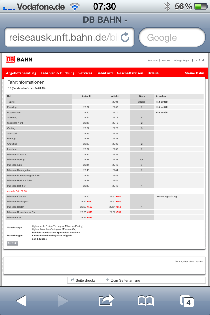Tap the Safari forward arrow
This screenshot has width=210, height=315.
(x=63, y=301)
